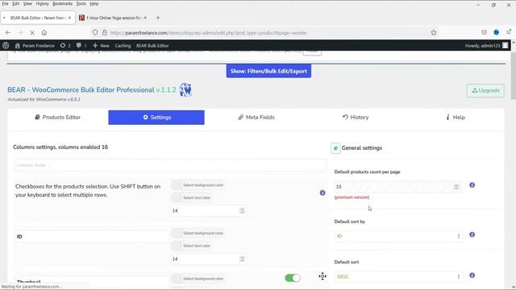The width and height of the screenshot is (516, 290).
Task: Click the browser address bar URL
Action: tap(208, 32)
